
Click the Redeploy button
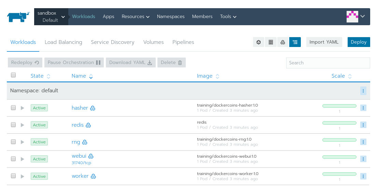[x=25, y=63]
